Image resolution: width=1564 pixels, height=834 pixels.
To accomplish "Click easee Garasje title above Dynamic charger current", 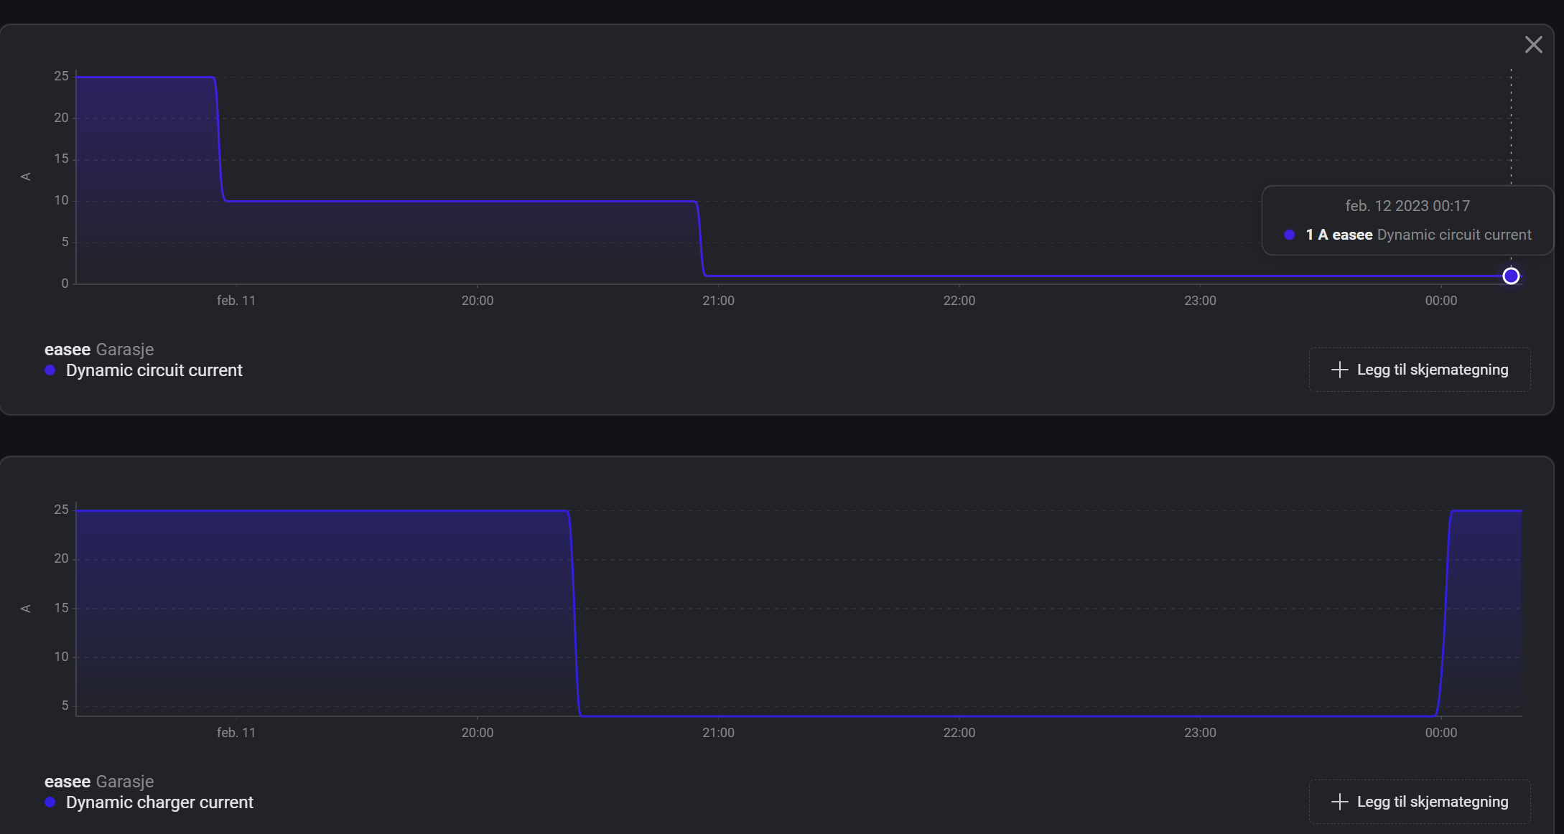I will pyautogui.click(x=99, y=782).
